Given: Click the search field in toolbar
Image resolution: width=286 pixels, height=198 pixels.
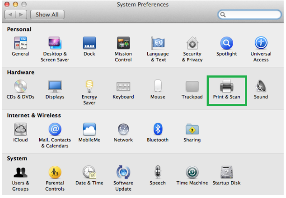Looking at the screenshot, I should (250, 15).
